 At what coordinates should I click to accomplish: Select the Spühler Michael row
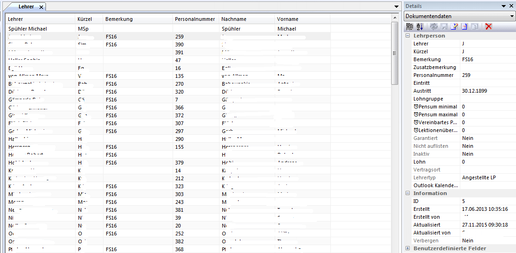click(x=28, y=29)
